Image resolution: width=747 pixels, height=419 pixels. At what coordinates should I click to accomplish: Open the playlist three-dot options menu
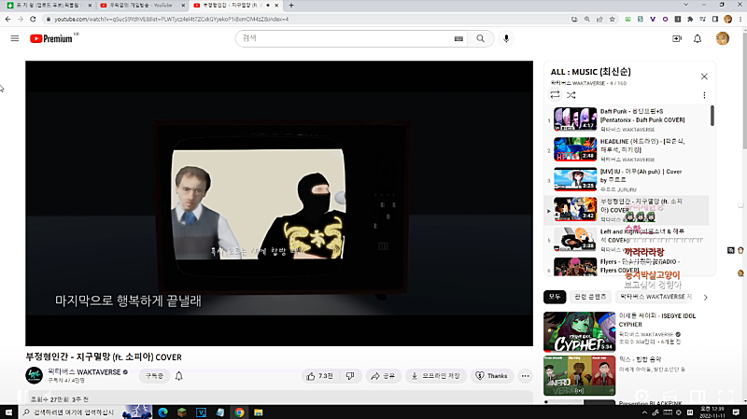click(x=704, y=95)
